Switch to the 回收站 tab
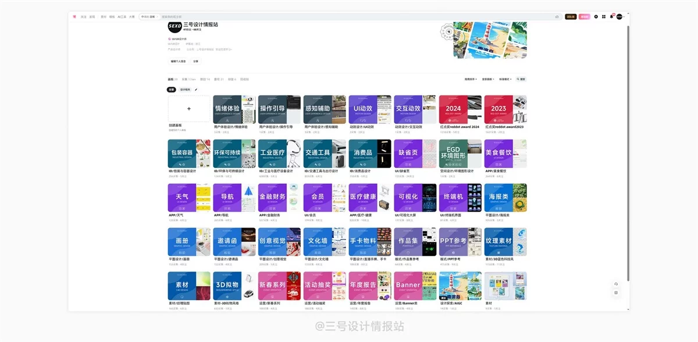Screen dimensions: 698x342 pos(244,79)
